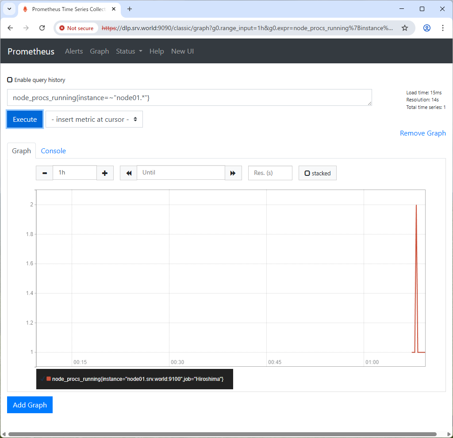Screen dimensions: 453x438
Task: Switch to the Console tab
Action: click(53, 151)
